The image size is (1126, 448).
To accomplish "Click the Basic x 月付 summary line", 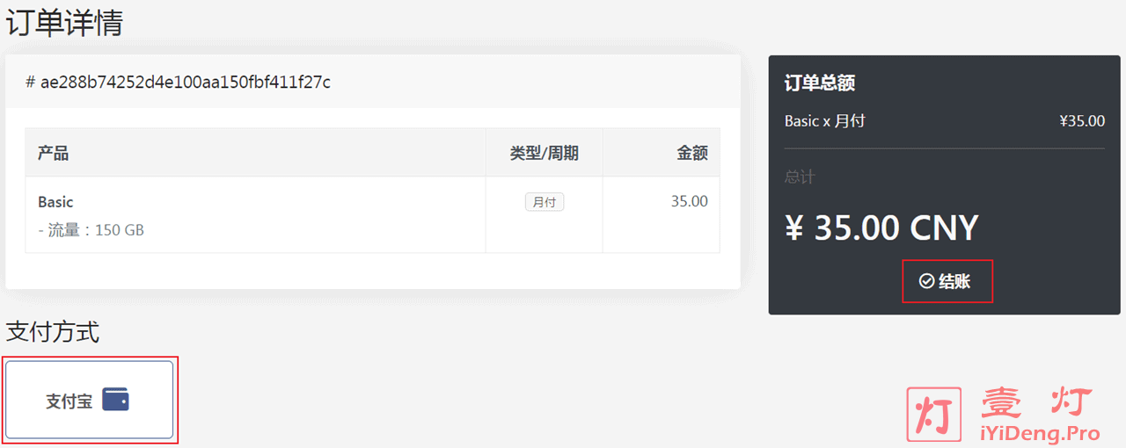I will pyautogui.click(x=825, y=121).
